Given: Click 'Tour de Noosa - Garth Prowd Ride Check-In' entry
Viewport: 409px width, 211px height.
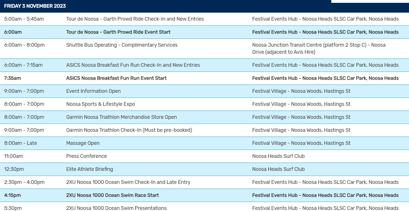Looking at the screenshot, I should 135,19.
